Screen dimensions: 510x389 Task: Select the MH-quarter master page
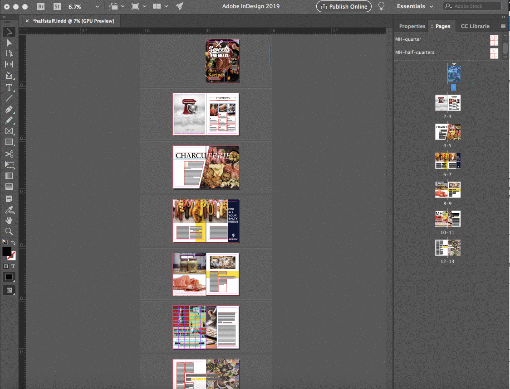[408, 39]
